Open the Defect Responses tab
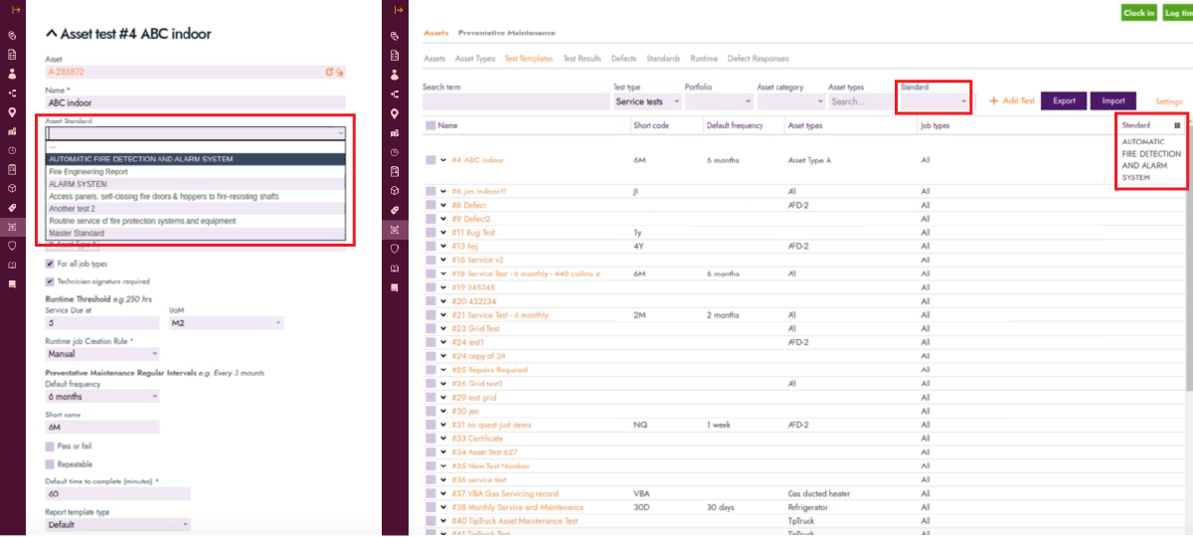Screen dimensions: 1193x537 point(758,59)
